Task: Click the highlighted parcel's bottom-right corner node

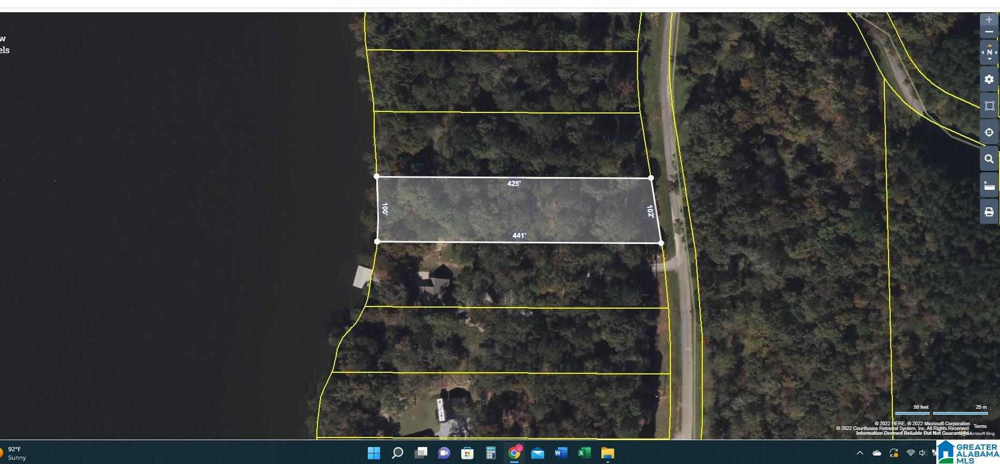Action: click(661, 243)
